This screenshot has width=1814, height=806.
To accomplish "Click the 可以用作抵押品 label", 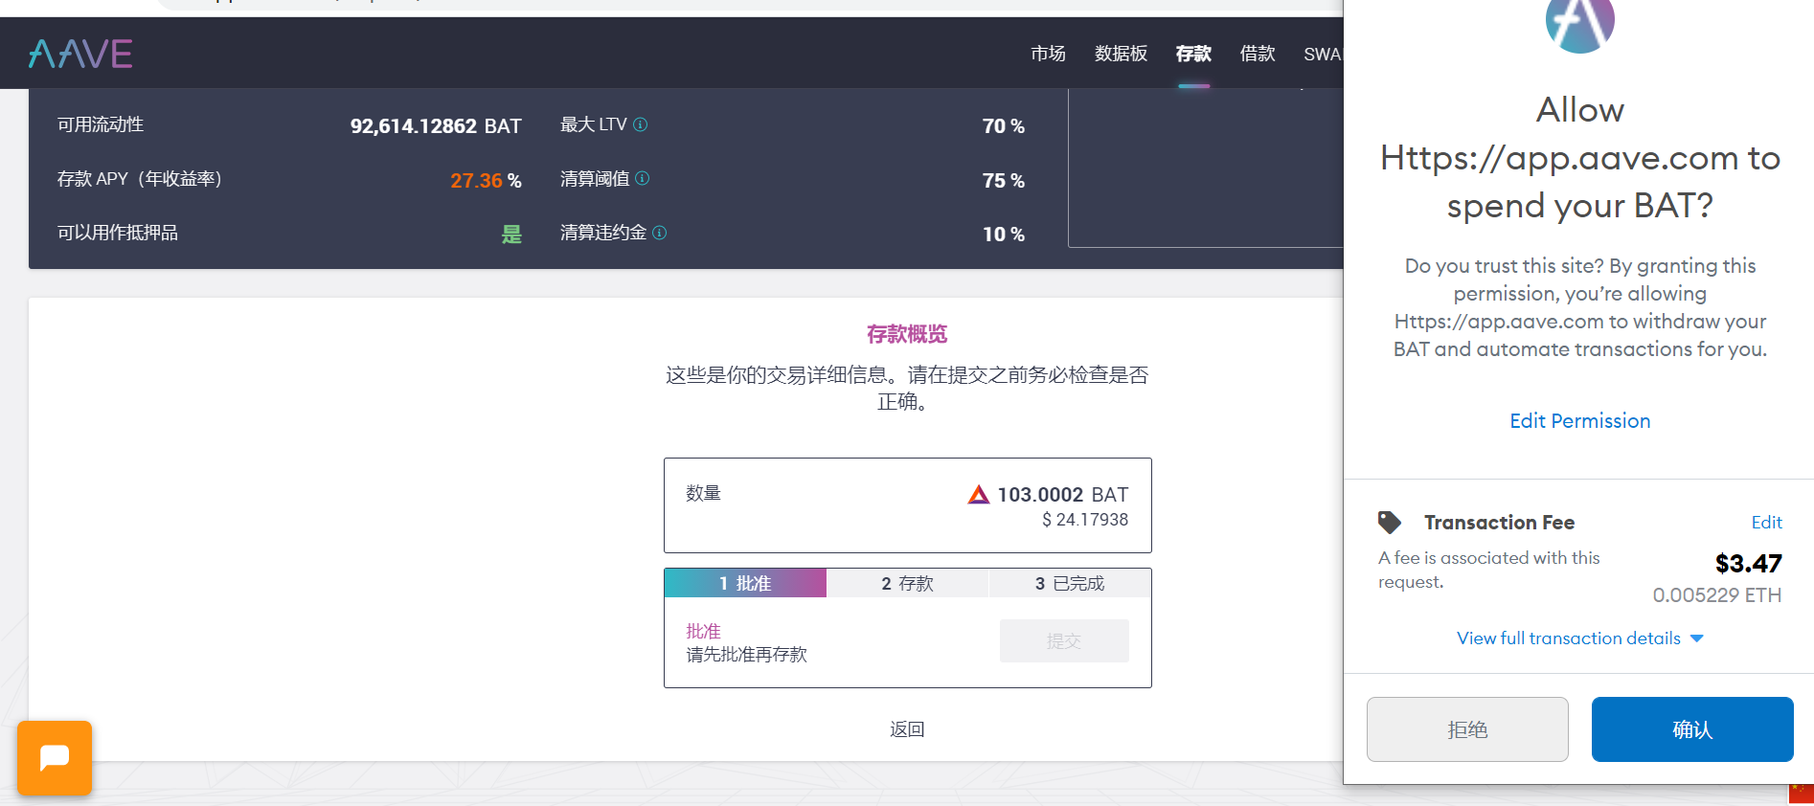I will [x=118, y=233].
